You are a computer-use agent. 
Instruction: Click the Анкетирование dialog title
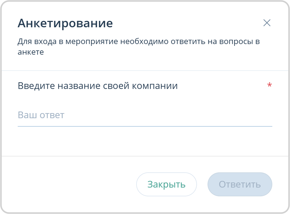66,23
